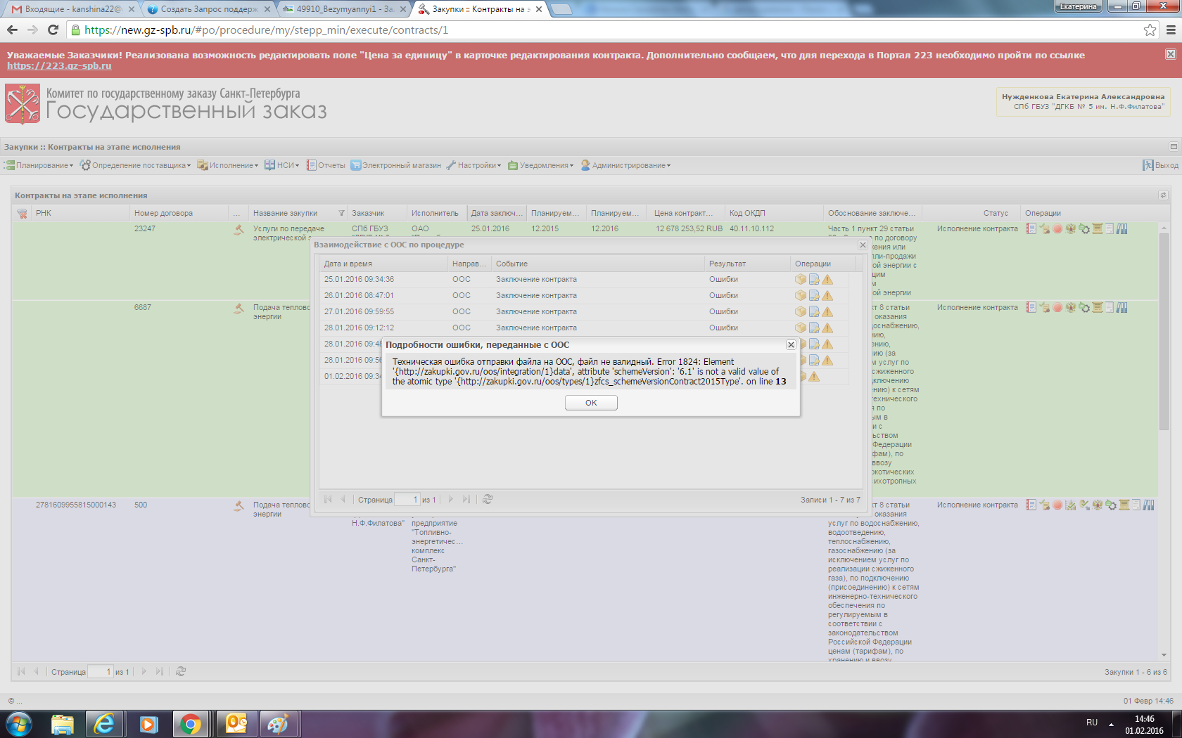Click warning icon in the 01.02.2016 event row
Screen dimensions: 1182x738
(x=814, y=376)
